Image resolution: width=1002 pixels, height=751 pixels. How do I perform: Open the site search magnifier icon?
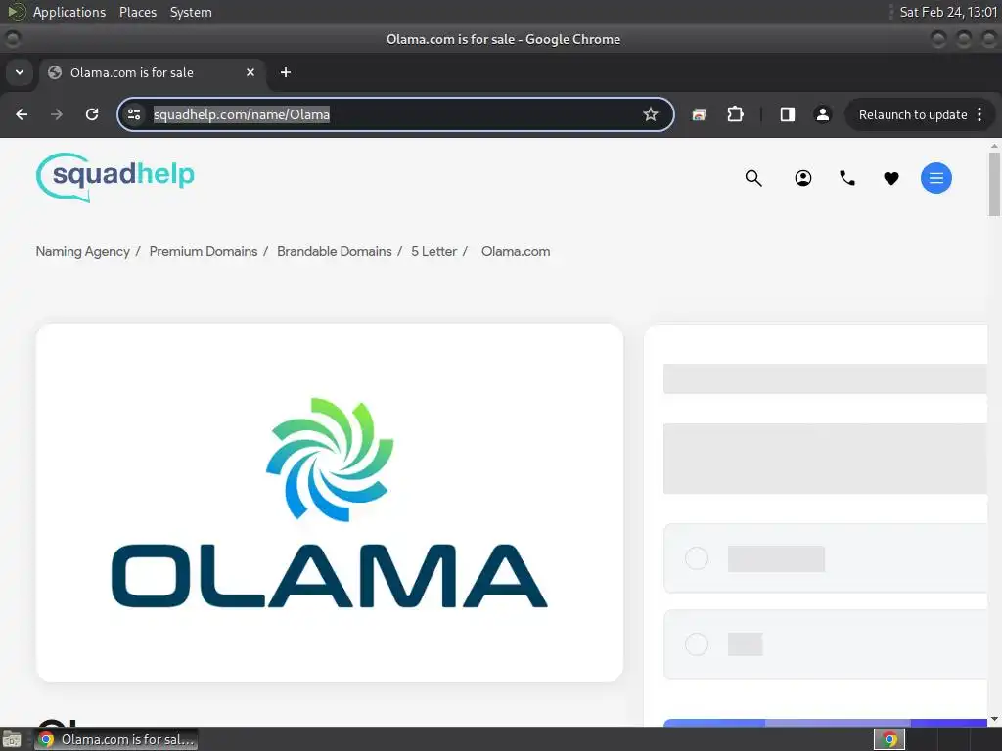(x=753, y=178)
